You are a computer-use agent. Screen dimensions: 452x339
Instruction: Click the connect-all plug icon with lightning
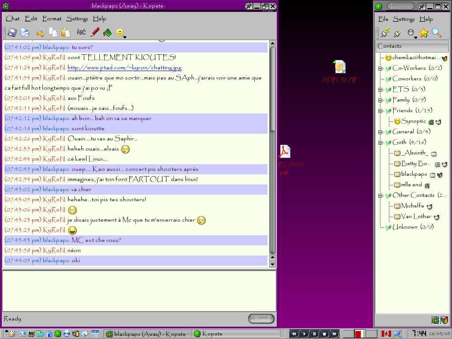(385, 33)
